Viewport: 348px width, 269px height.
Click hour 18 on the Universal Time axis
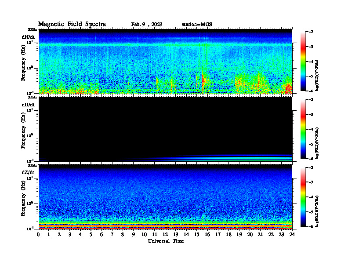point(228,235)
